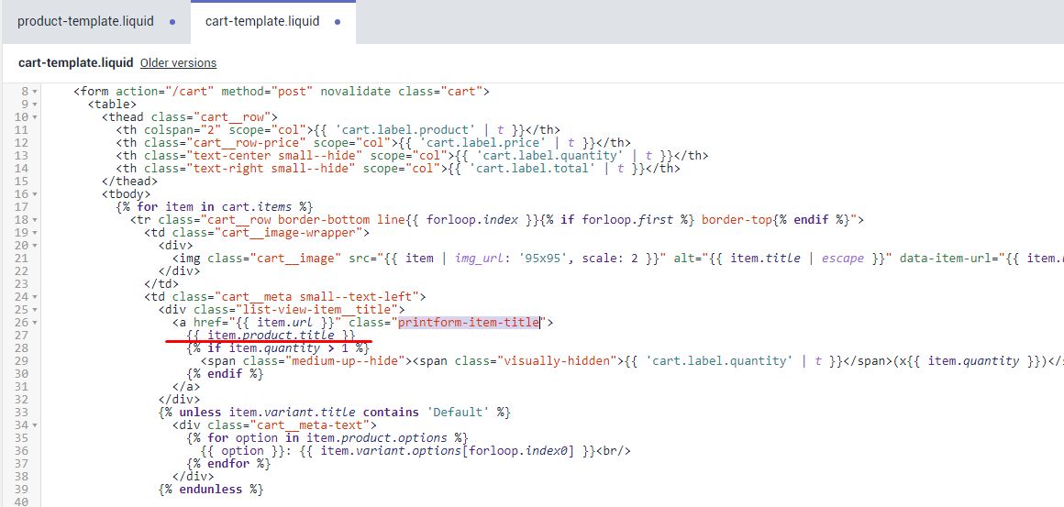Viewport: 1064px width, 507px height.
Task: Collapse the cart__meta td at line 24
Action: [35, 297]
